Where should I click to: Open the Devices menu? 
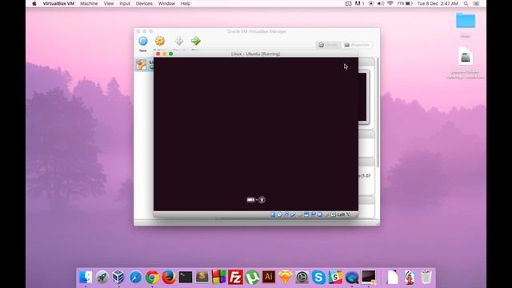tap(144, 3)
